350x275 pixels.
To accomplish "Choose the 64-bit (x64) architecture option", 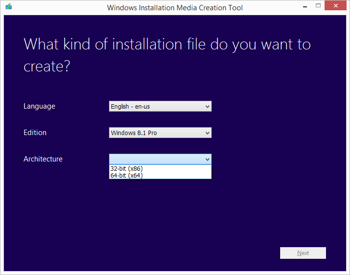I will click(160, 175).
